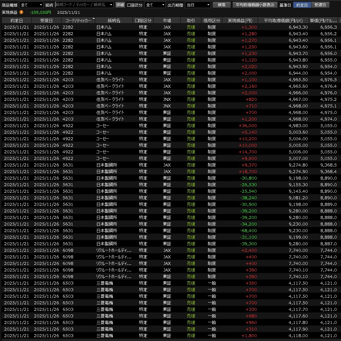341x341 pixels.
Task: Select 約定日 as the base date
Action: [302, 5]
